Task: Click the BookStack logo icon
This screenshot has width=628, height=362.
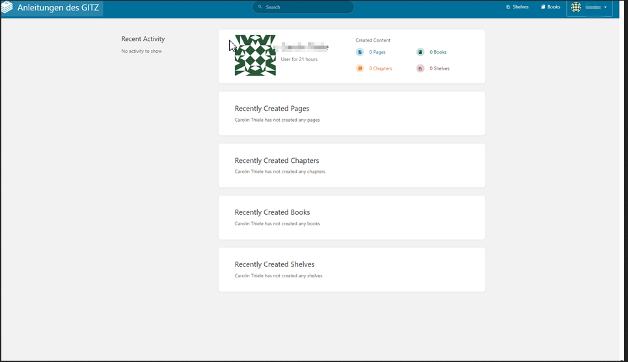Action: pos(7,8)
